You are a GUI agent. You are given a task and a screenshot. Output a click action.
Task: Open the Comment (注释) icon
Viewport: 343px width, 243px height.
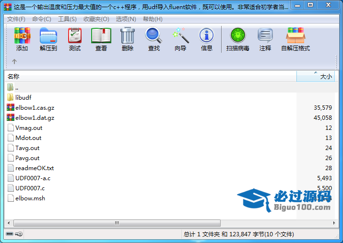265,35
